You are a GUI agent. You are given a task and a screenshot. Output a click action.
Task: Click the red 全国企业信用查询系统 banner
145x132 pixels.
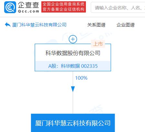click(64, 7)
